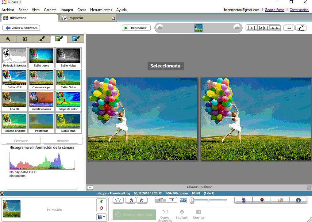Toggle the star favorite on the photo
Viewport: 312px width, 222px height.
tap(118, 200)
